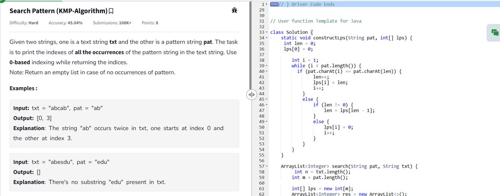The width and height of the screenshot is (500, 196).
Task: Place cursor on the class Solution { line
Action: (292, 32)
